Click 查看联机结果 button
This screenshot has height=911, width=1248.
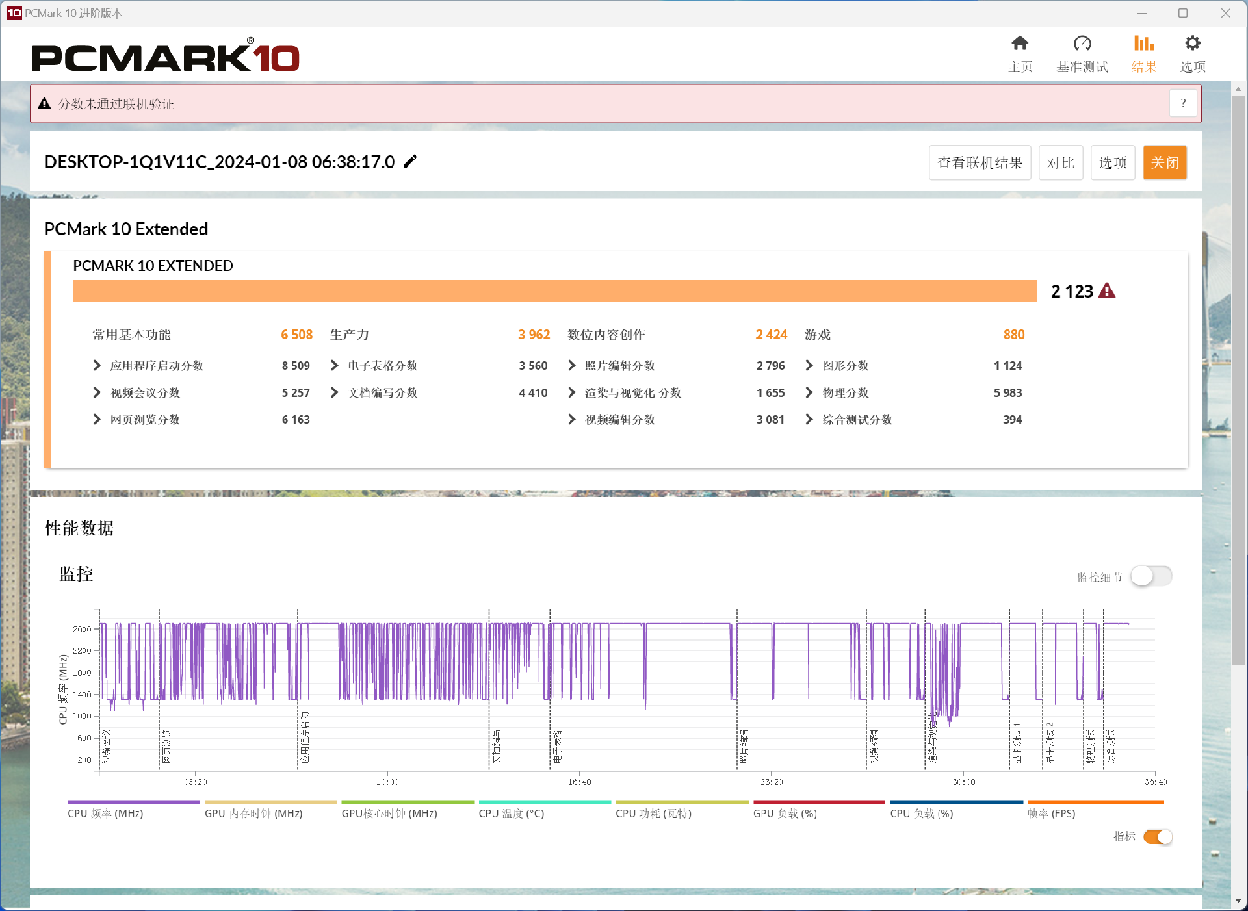point(980,162)
